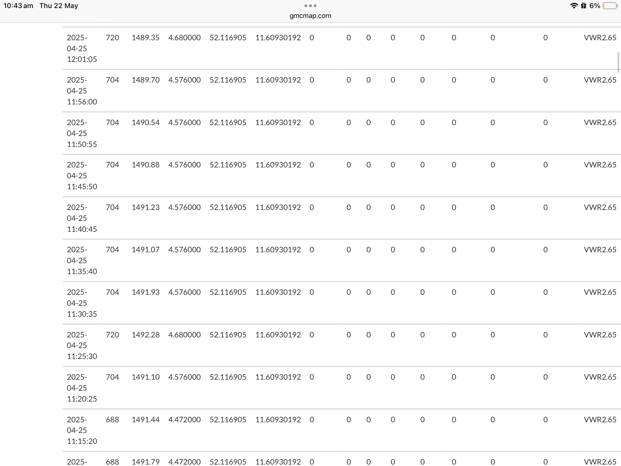Click 4.472000 in the 11:15:20 row
The image size is (621, 466).
[185, 420]
